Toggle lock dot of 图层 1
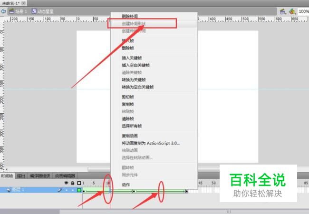 pyautogui.click(x=73, y=190)
